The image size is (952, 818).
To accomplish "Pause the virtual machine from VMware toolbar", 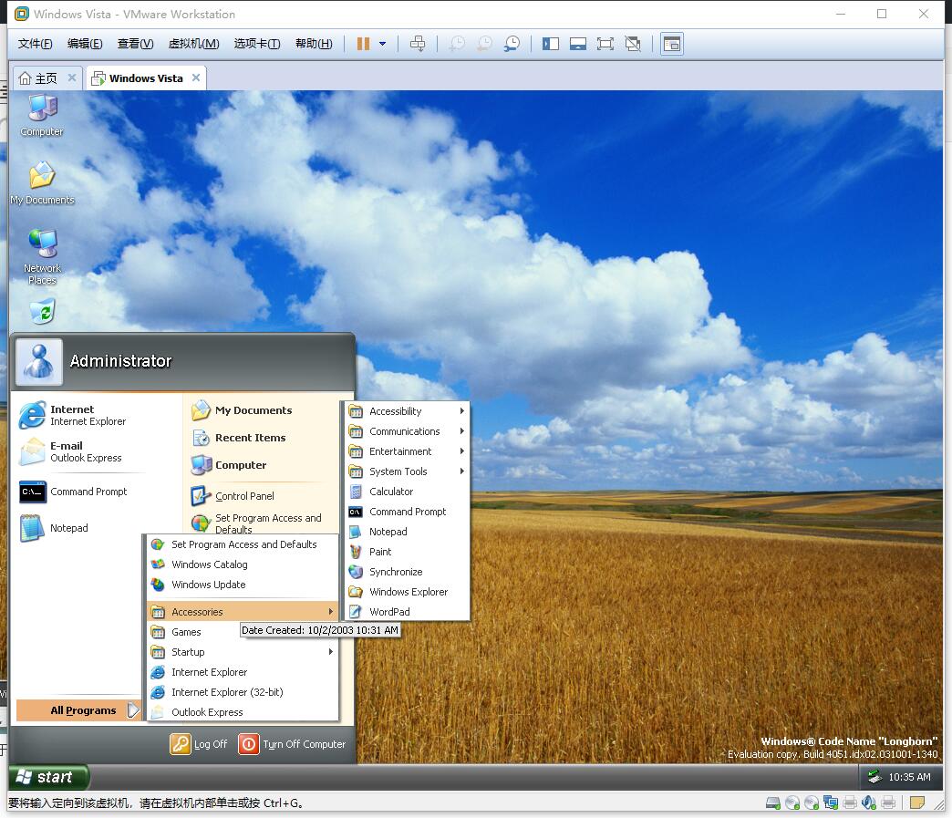I will point(363,44).
